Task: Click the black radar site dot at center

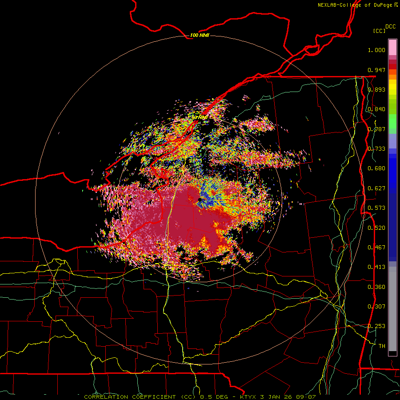Action: point(200,200)
